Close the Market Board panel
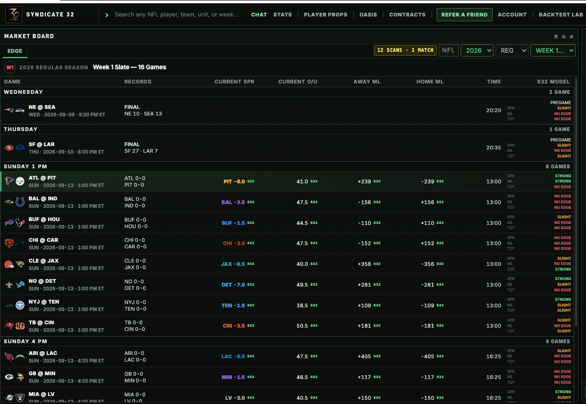This screenshot has width=586, height=404. tap(571, 36)
